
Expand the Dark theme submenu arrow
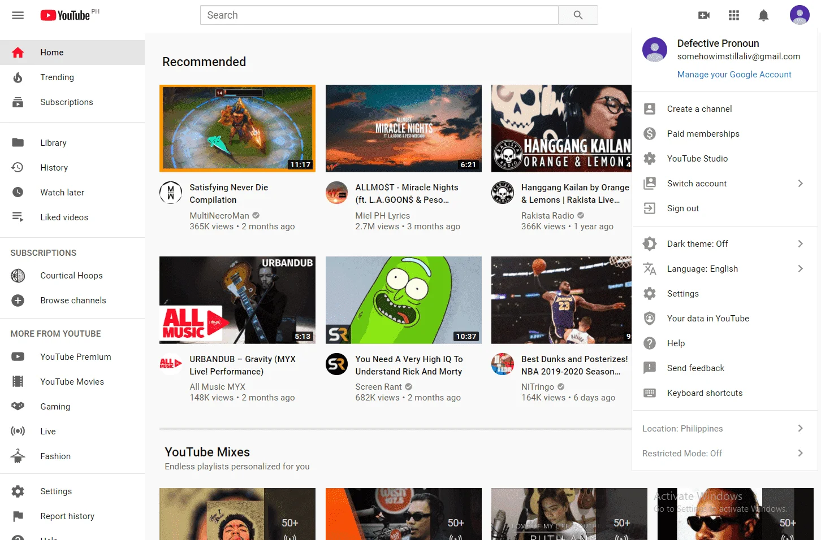pyautogui.click(x=800, y=244)
